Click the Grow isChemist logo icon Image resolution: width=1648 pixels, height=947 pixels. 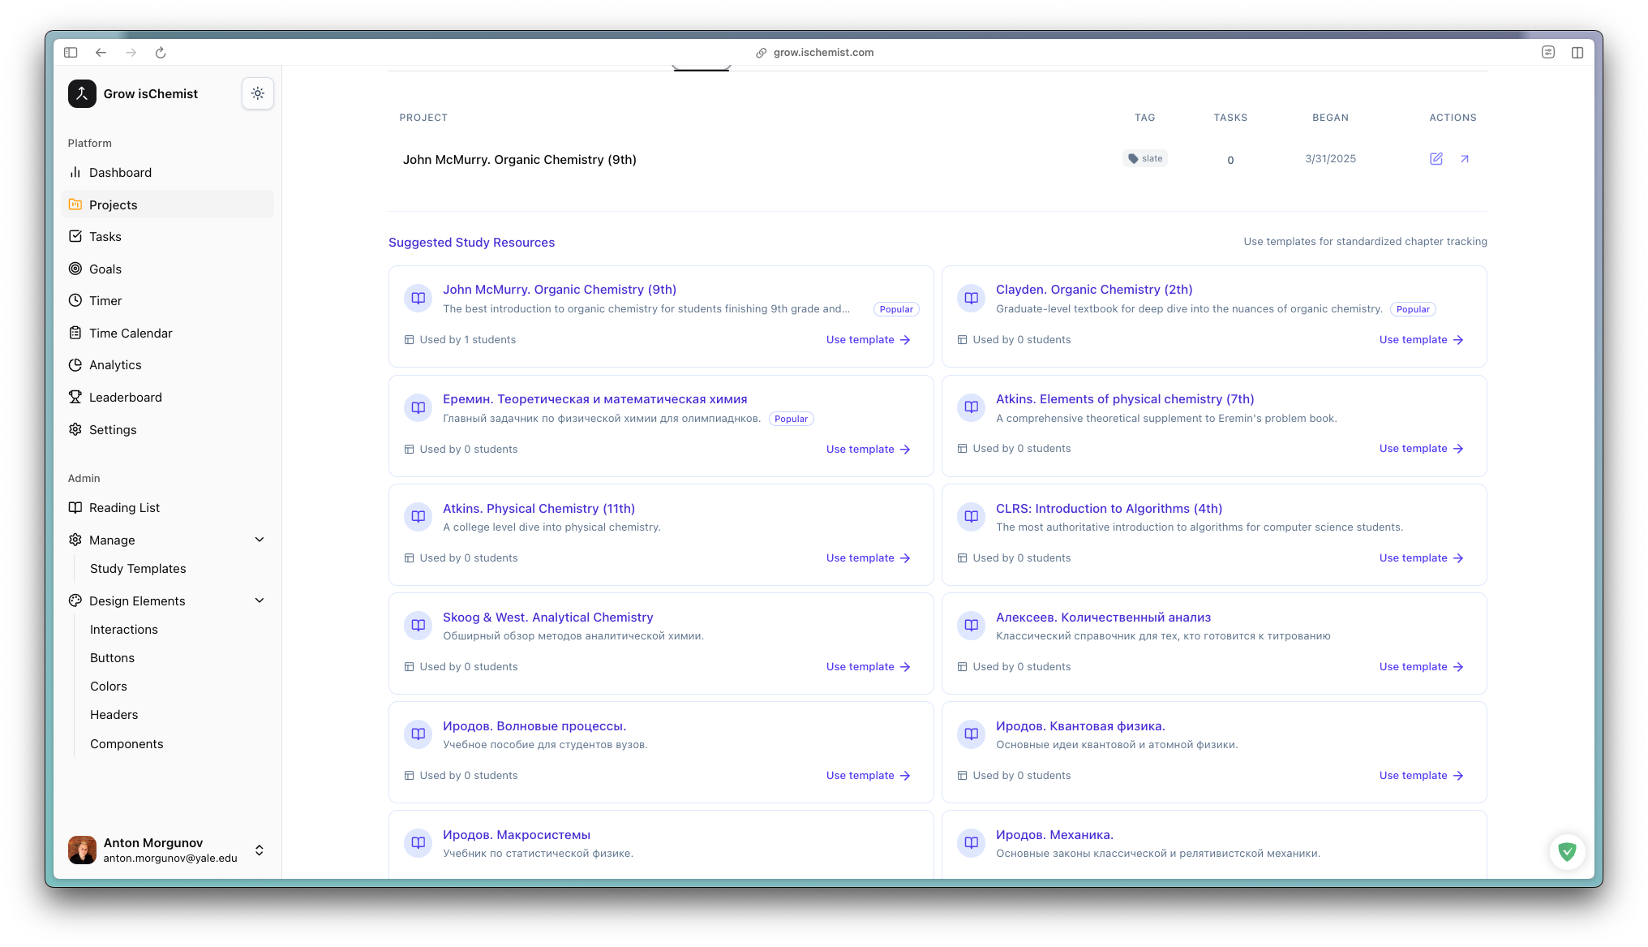coord(82,93)
